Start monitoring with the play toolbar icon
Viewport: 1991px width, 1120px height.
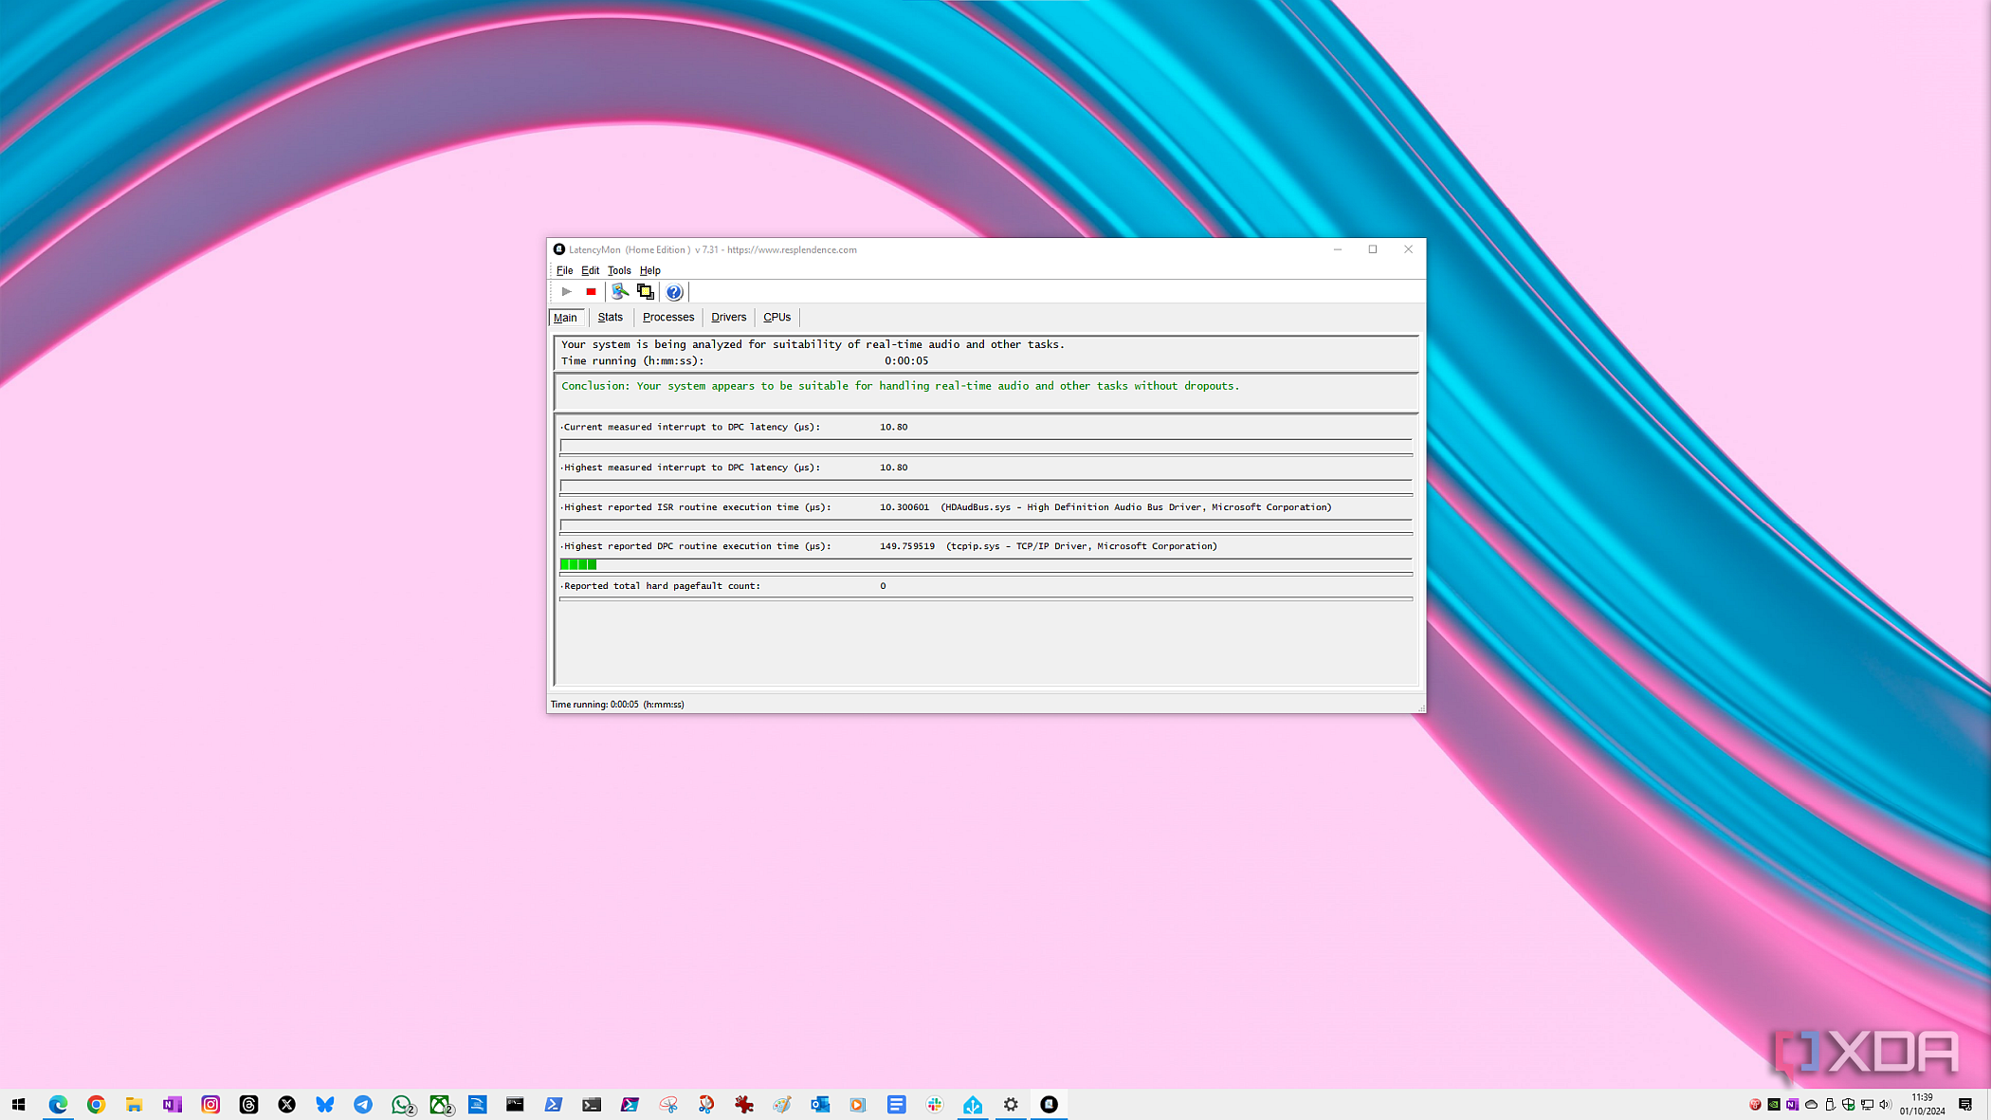coord(566,291)
